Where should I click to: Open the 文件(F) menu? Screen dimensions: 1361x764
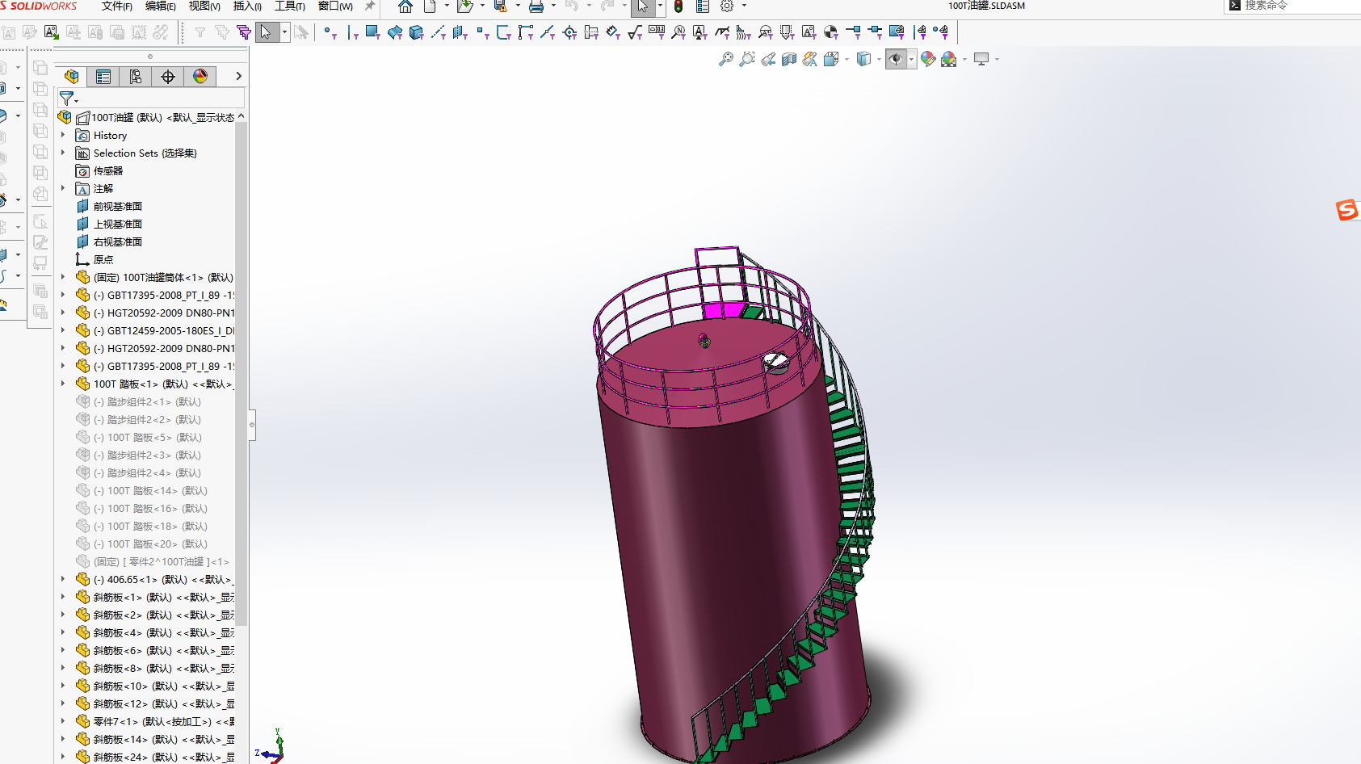[117, 6]
